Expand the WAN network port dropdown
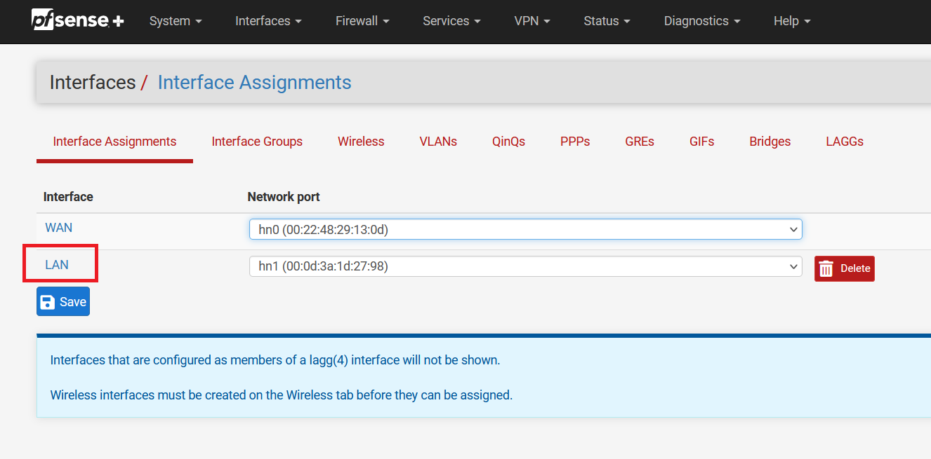Viewport: 931px width, 459px height. (525, 229)
